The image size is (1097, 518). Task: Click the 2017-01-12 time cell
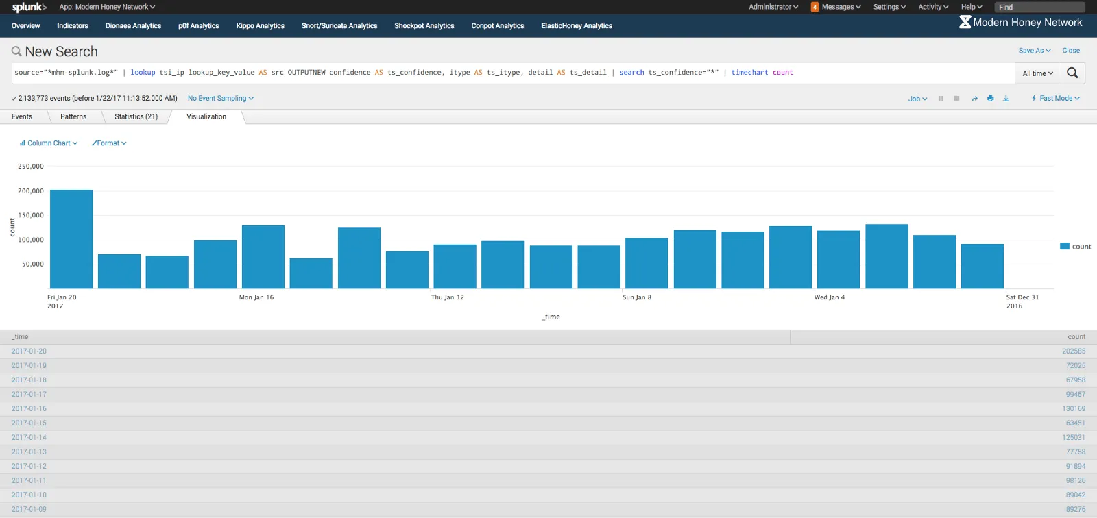tap(29, 467)
